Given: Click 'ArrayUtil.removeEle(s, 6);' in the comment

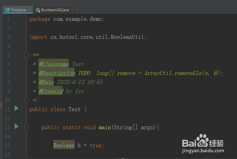Looking at the screenshot, I should (x=183, y=73).
